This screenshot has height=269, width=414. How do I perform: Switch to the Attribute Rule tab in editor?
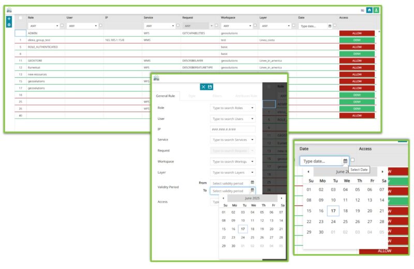pyautogui.click(x=246, y=96)
